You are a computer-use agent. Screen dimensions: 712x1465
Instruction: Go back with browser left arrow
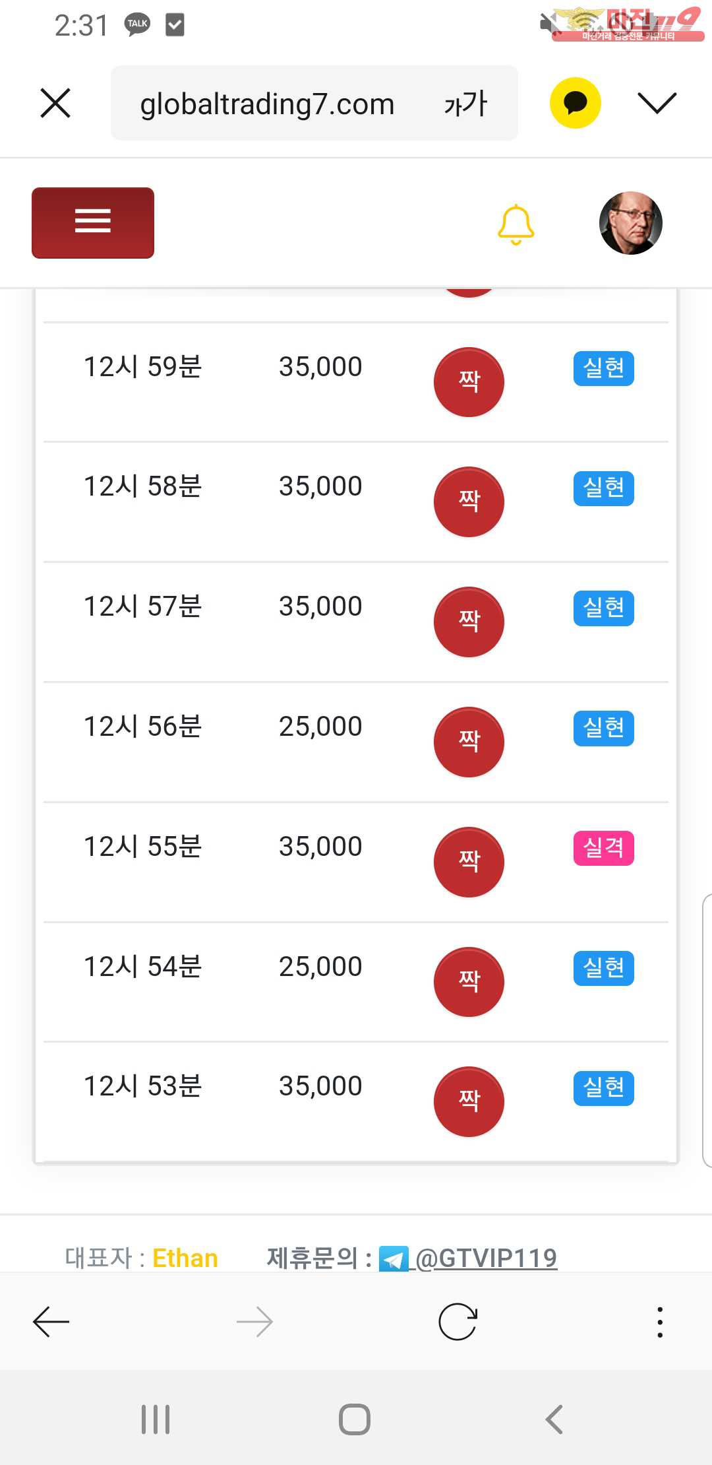(51, 1322)
